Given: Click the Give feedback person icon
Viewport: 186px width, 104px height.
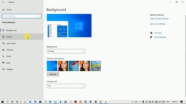Looking at the screenshot, I should 151,37.
